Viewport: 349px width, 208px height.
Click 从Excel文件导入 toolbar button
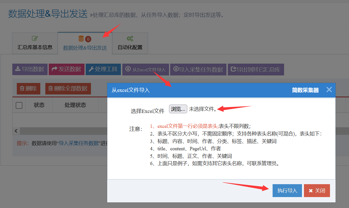coord(146,69)
